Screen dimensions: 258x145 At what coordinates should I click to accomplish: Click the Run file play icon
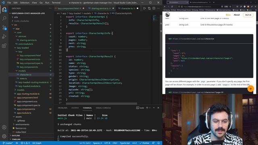[144, 8]
